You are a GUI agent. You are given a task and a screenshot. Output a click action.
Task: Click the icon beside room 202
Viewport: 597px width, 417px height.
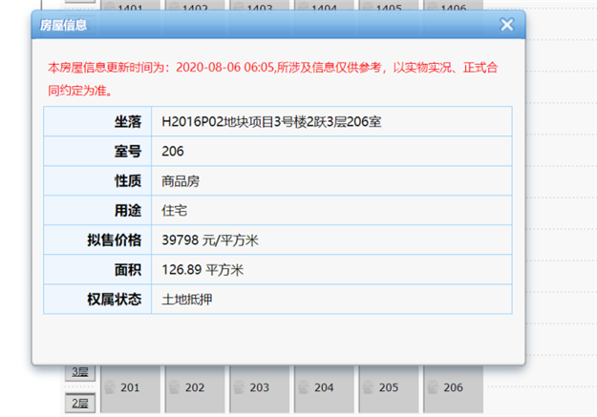click(175, 387)
